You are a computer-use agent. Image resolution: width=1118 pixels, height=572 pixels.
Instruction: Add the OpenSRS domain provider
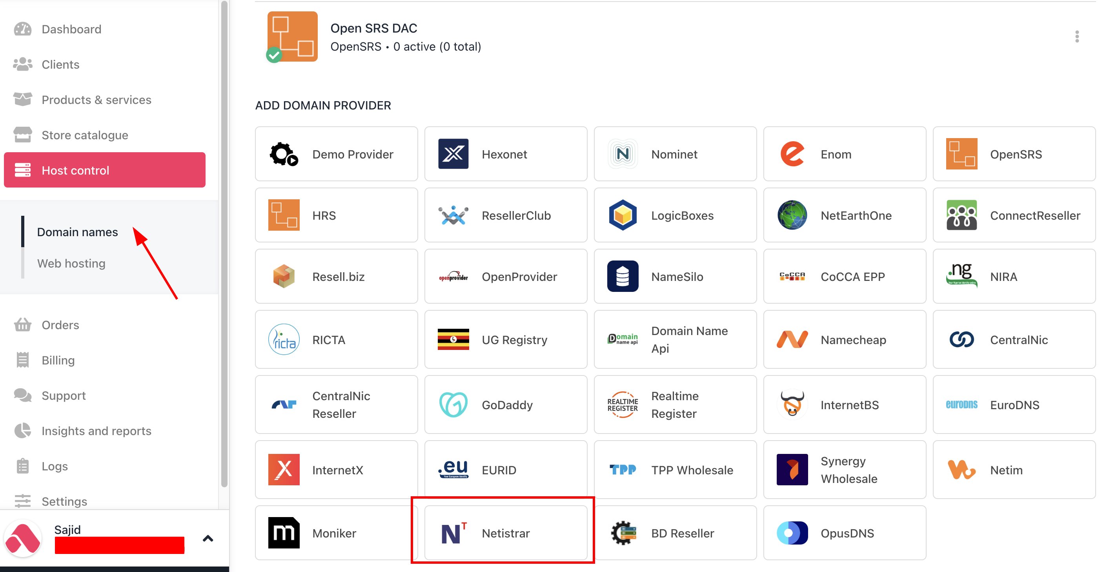(x=1014, y=154)
